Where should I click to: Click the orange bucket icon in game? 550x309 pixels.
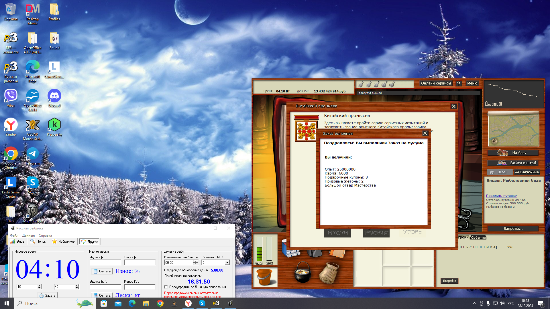[265, 277]
